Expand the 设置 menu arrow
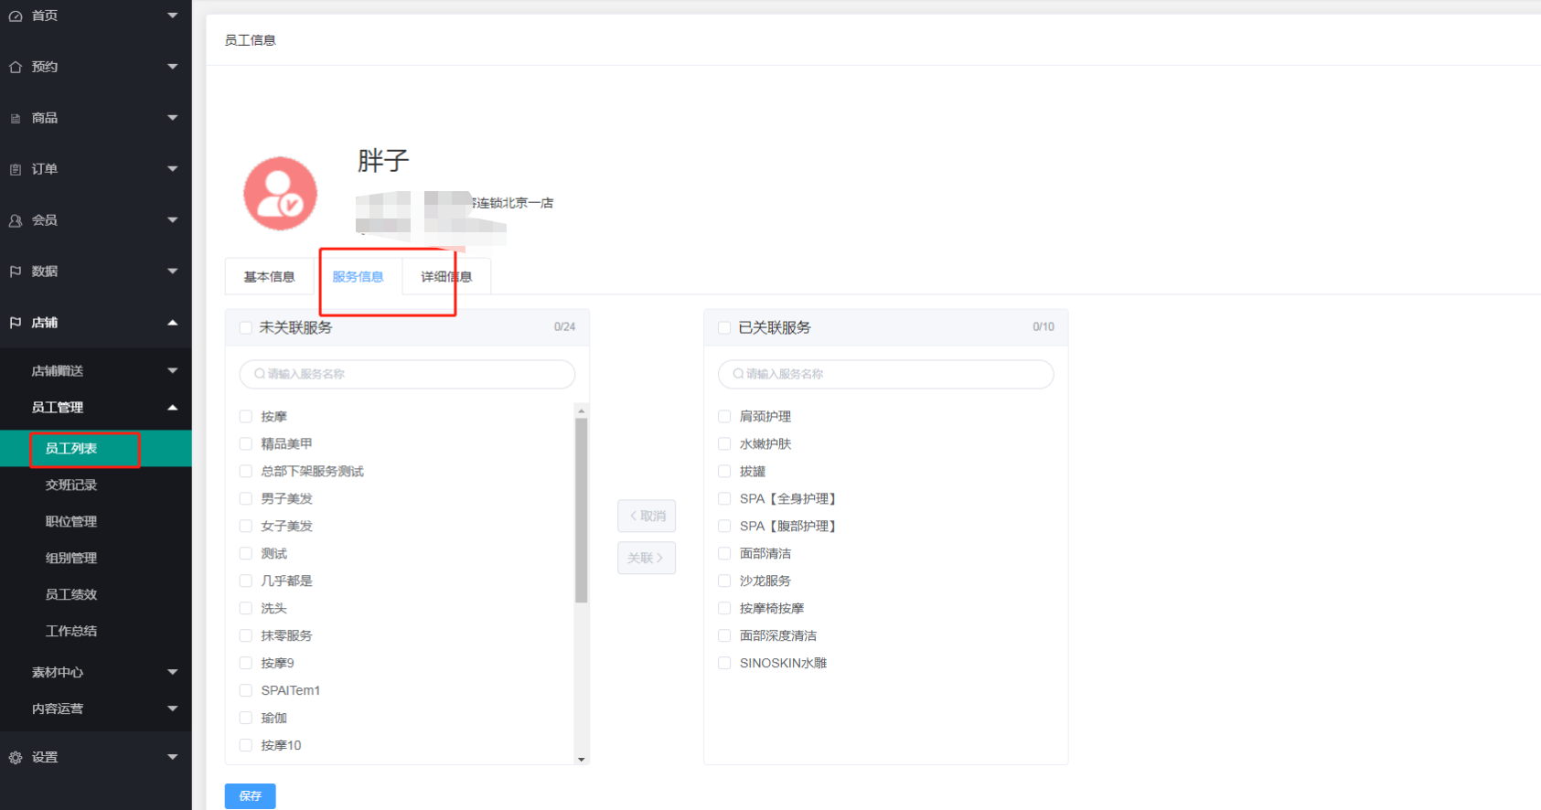This screenshot has width=1541, height=810. pyautogui.click(x=173, y=757)
